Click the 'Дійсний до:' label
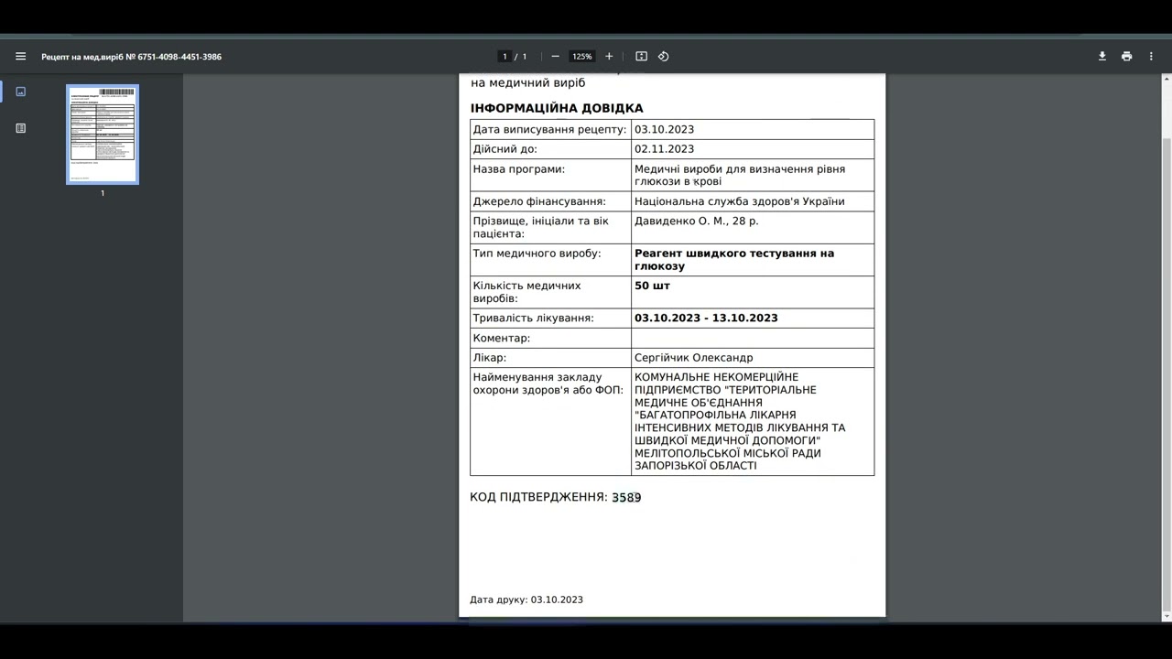Screen dimensions: 1172x659 pos(505,148)
